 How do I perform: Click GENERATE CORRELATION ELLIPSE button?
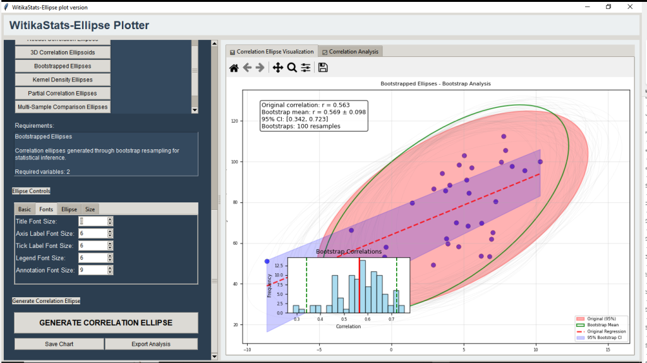point(106,323)
